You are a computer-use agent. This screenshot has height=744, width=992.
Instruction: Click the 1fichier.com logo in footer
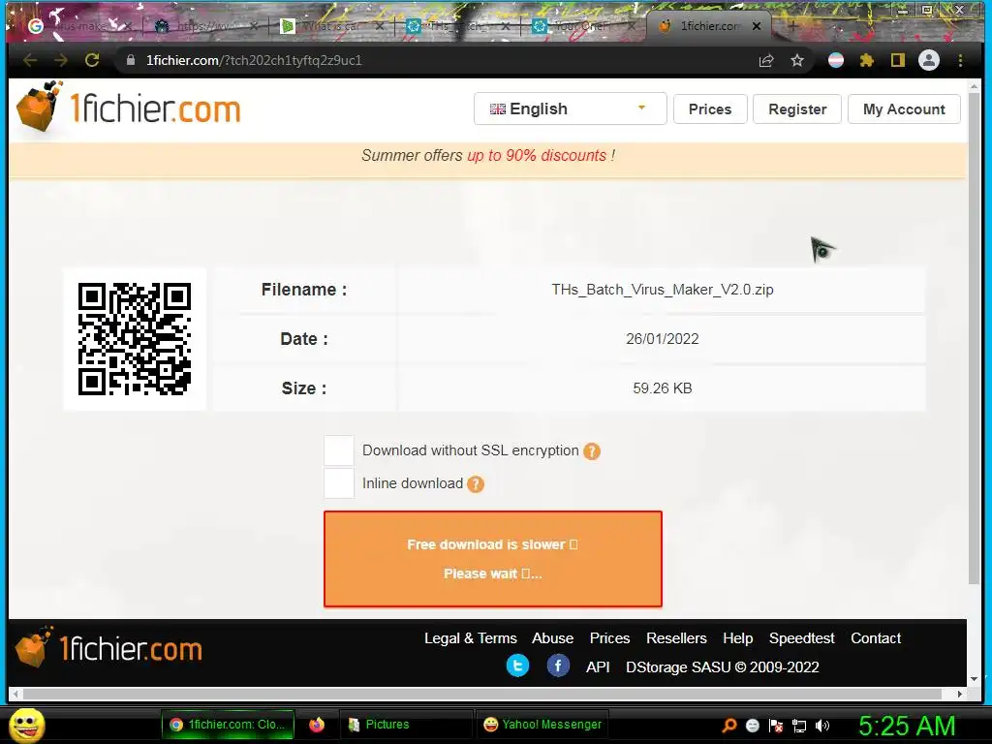(x=108, y=648)
